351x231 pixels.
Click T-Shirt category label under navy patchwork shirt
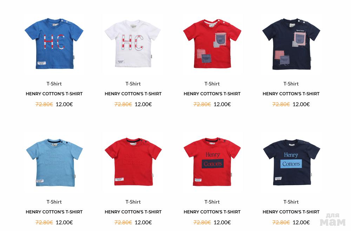[x=291, y=84]
